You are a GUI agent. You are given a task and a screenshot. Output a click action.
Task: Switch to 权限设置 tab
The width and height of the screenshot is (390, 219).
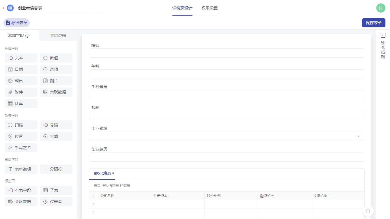210,8
